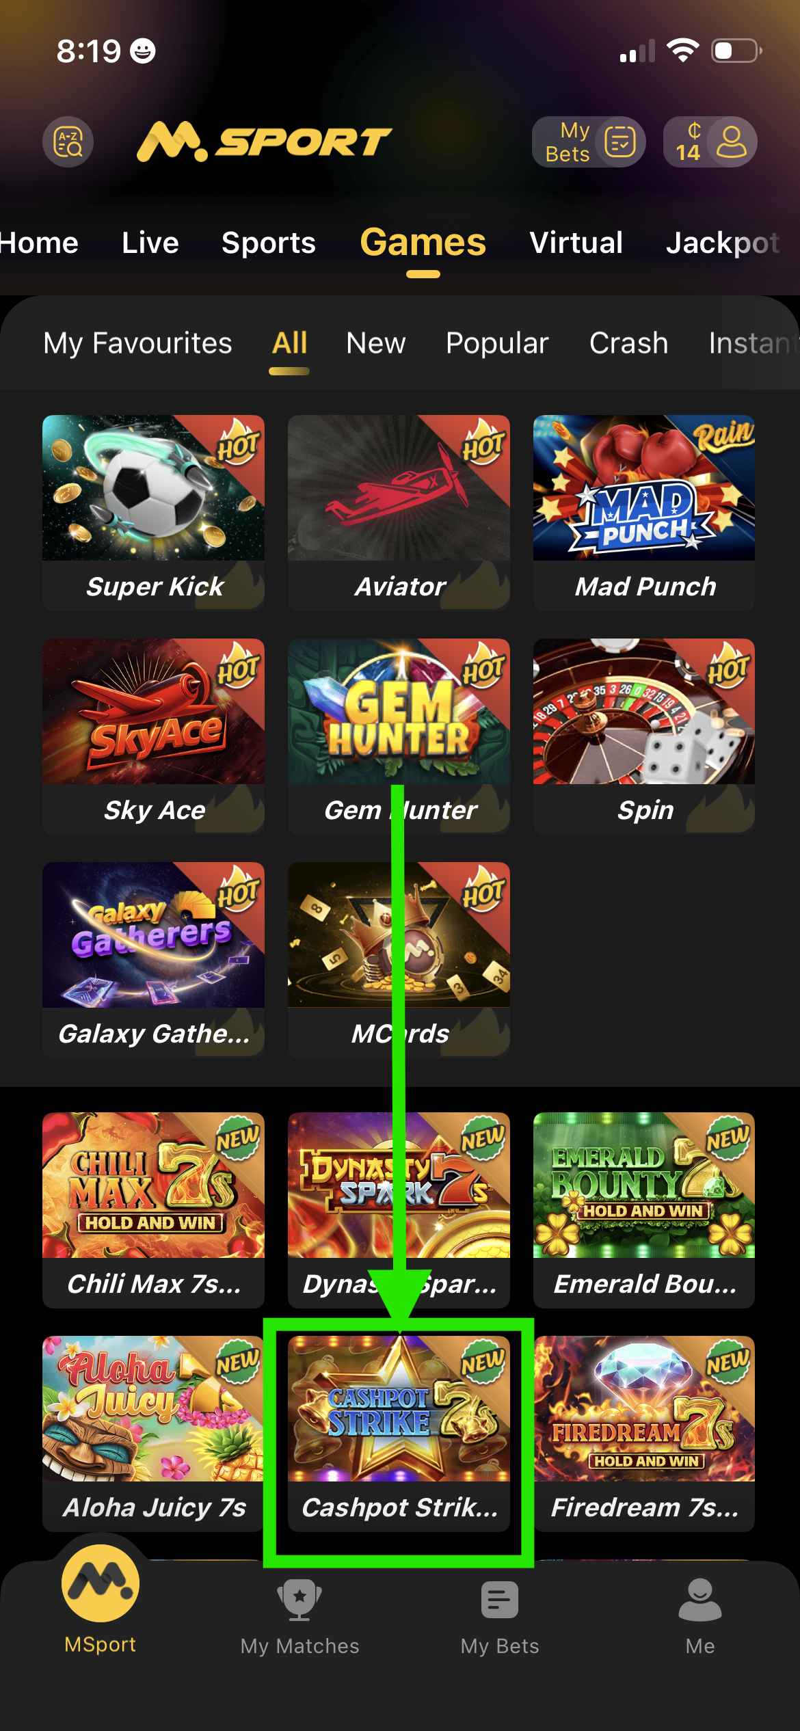Select the Crash category filter
Screen dimensions: 800x1731
point(629,343)
